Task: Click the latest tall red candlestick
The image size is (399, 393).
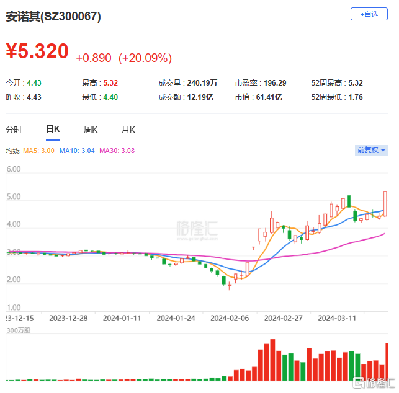Action: coord(385,203)
